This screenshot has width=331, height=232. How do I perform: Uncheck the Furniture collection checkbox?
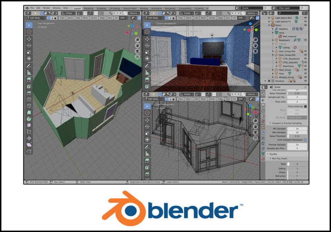pyautogui.click(x=269, y=81)
